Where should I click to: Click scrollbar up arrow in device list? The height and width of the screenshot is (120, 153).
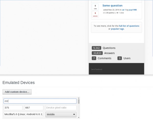pos(79,98)
